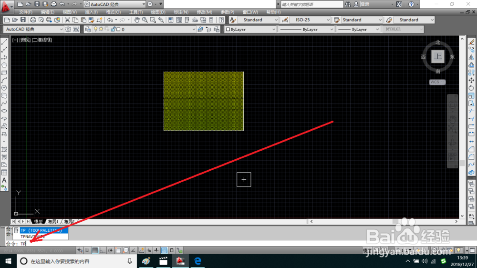Select the Polygon tool in the Draw toolbar

[4, 65]
